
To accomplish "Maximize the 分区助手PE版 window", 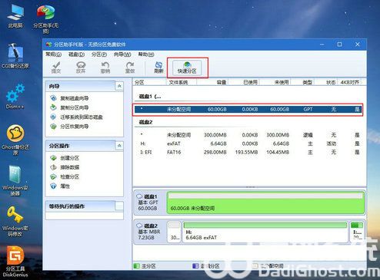I will pos(339,44).
